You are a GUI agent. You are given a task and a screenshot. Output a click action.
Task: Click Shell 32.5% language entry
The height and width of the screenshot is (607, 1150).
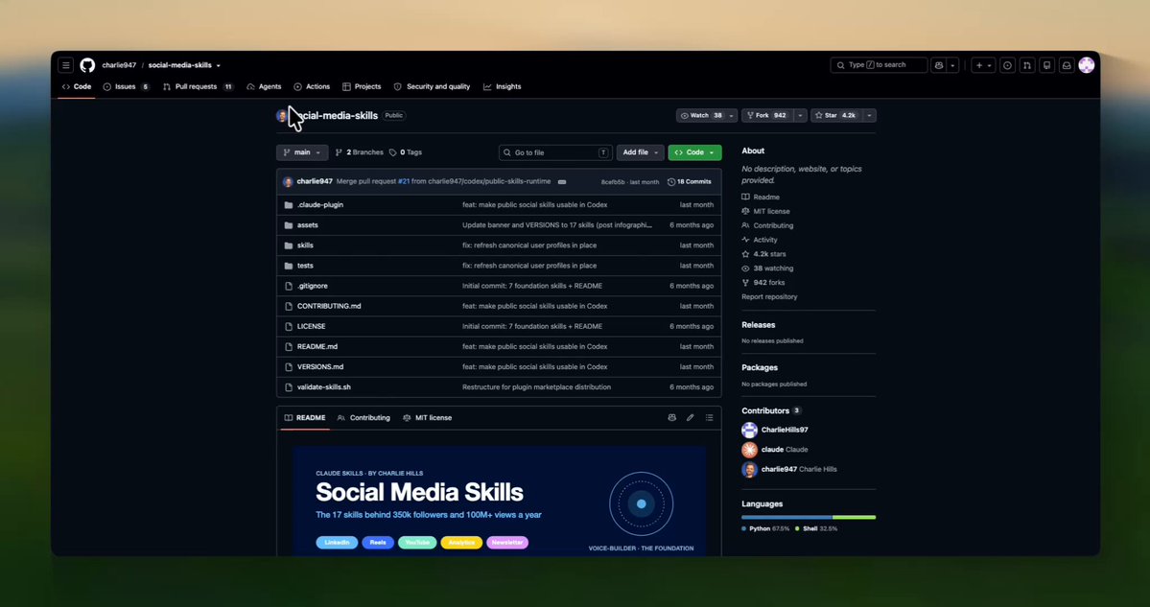816,528
